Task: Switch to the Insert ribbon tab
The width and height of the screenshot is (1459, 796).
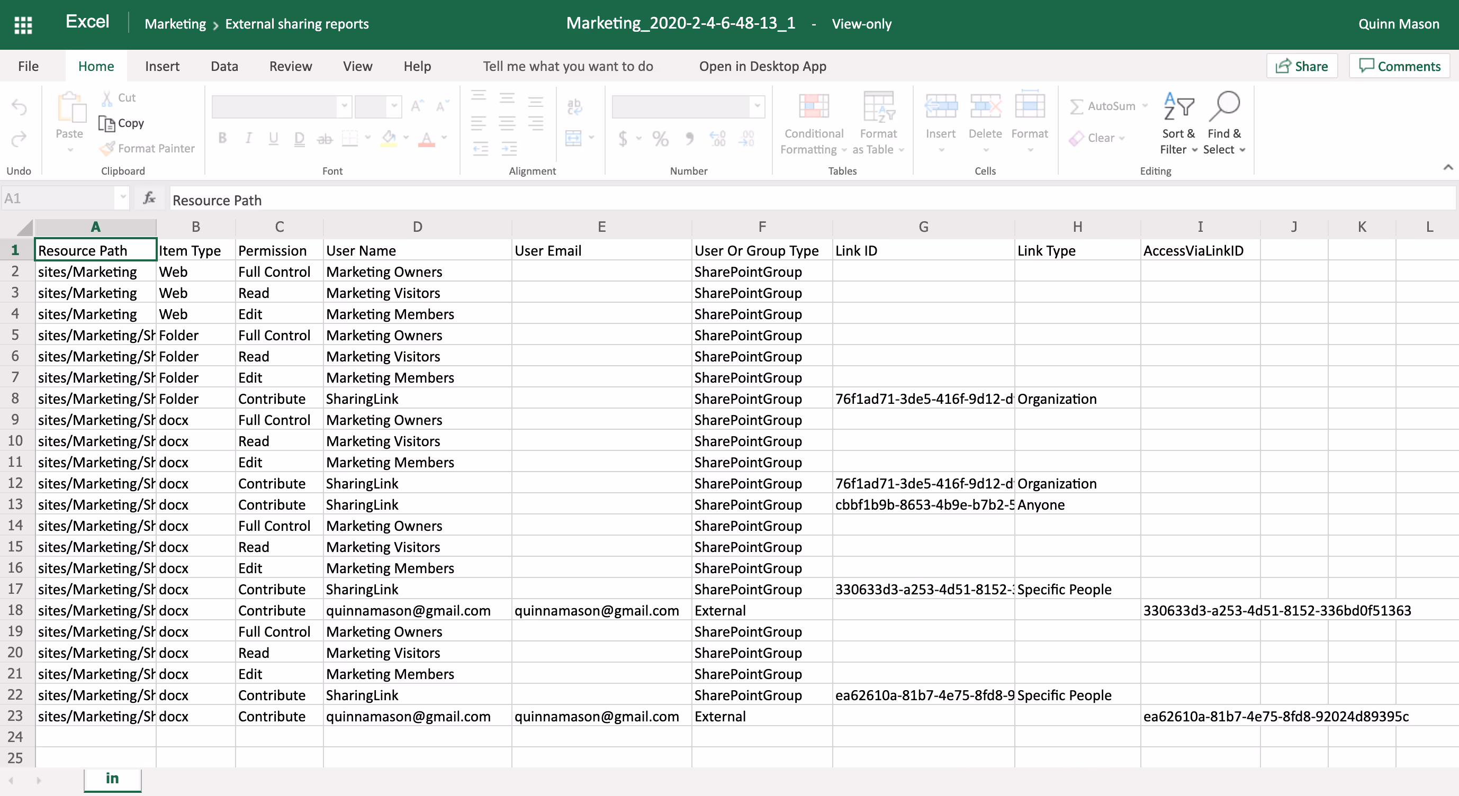Action: (162, 66)
